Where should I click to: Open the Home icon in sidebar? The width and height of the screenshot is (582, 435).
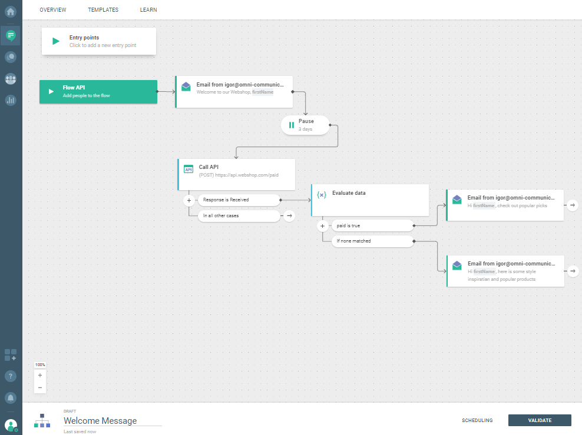(11, 11)
